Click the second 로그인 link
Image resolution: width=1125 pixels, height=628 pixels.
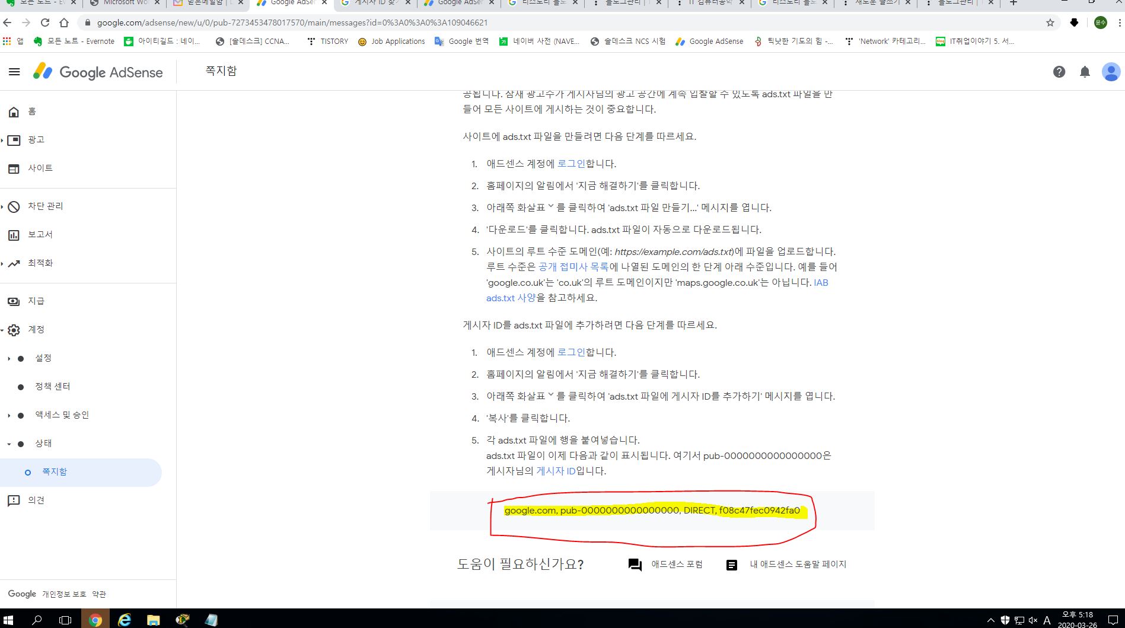[571, 352]
